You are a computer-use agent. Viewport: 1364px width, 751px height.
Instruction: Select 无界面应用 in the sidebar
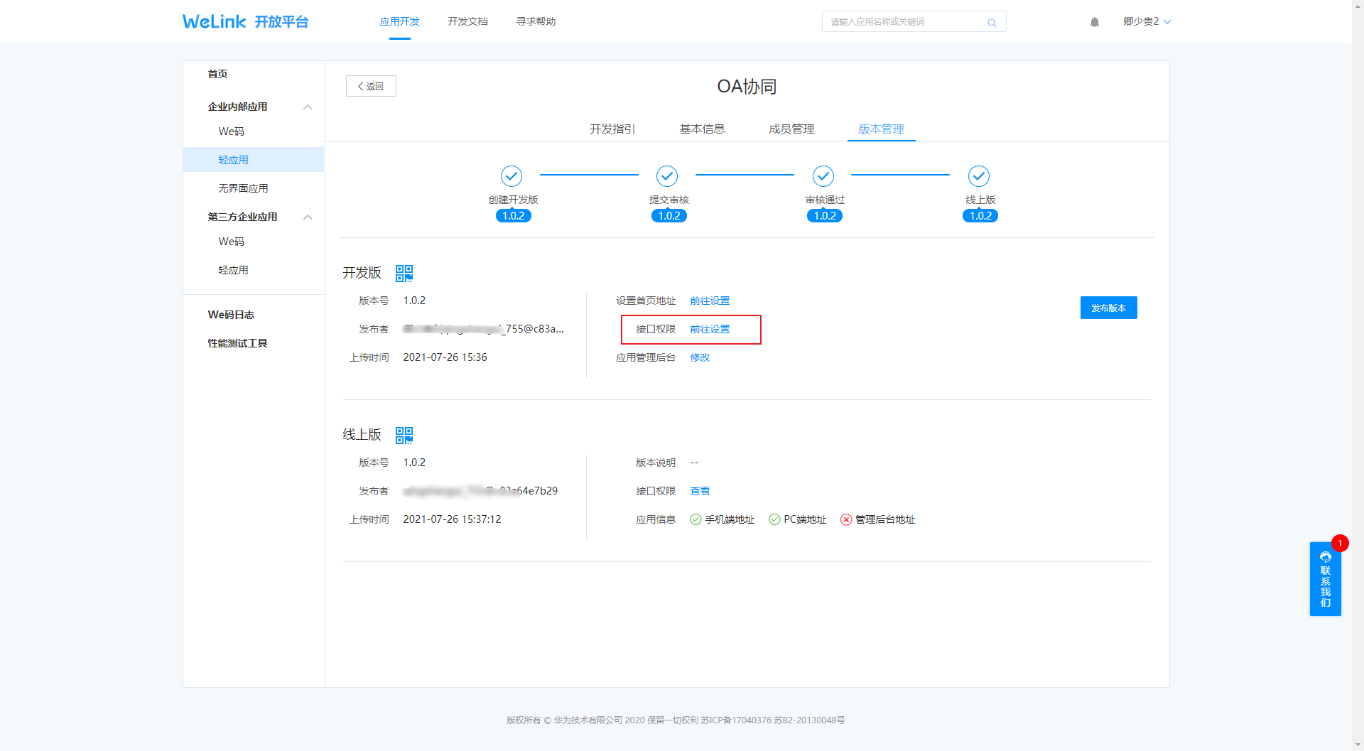(243, 188)
